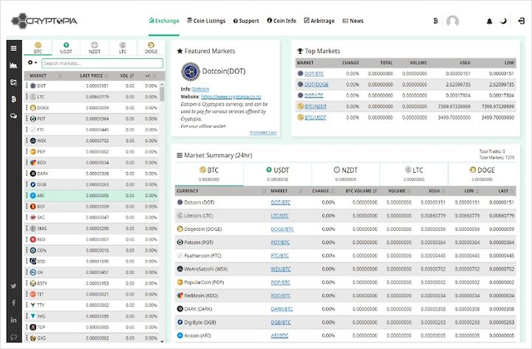Select the BTC base market tab in the left panel
Viewport: 532px width, 349px height.
pos(38,48)
